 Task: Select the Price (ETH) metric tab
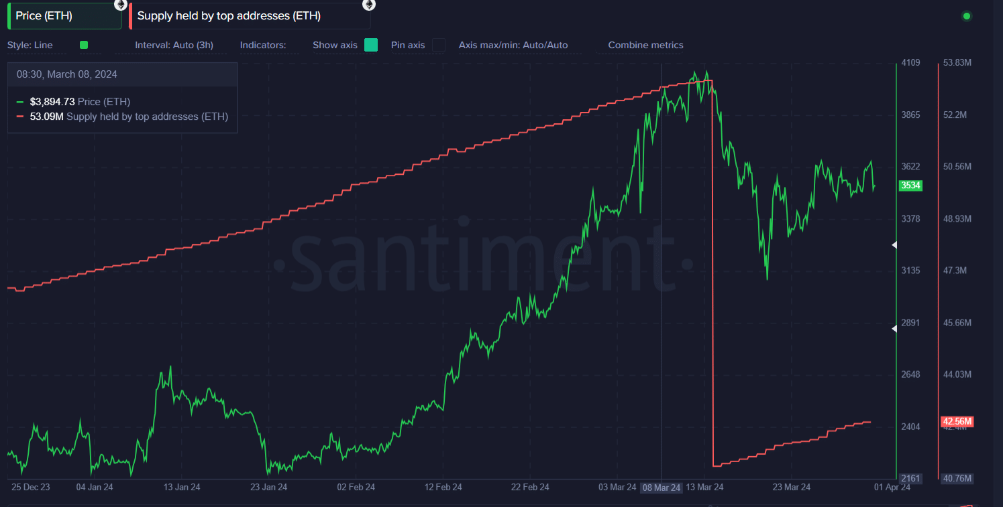(65, 15)
